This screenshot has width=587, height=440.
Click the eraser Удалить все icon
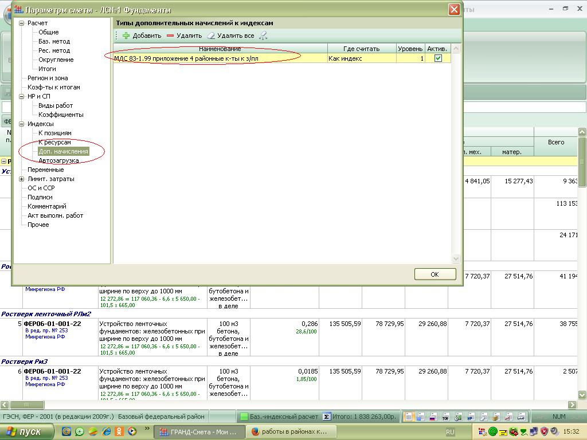[212, 36]
